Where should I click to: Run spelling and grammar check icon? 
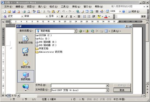click(34, 11)
